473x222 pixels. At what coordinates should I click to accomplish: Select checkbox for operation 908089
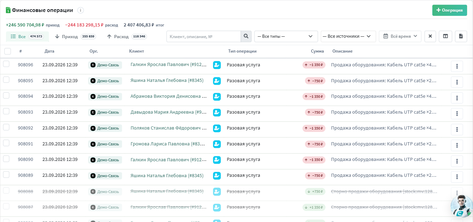point(6,174)
